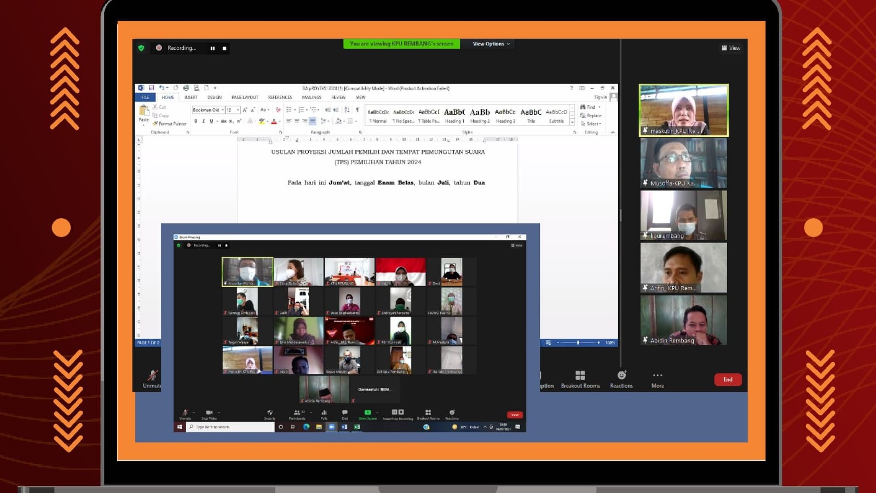Collapse the Word ribbon with chevron
Image resolution: width=876 pixels, height=493 pixels.
(x=613, y=132)
